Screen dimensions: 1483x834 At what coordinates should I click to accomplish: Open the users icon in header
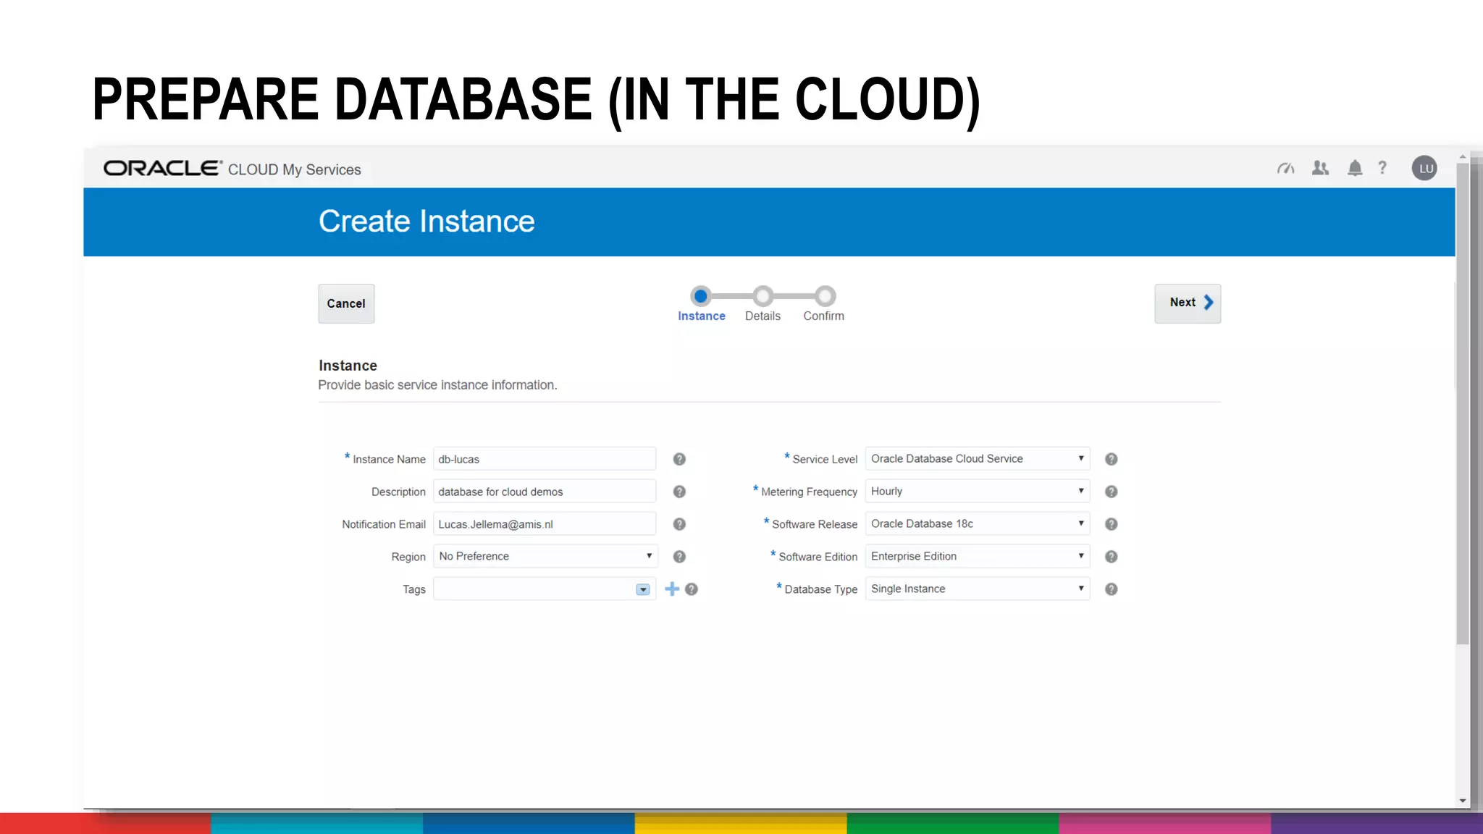1320,168
